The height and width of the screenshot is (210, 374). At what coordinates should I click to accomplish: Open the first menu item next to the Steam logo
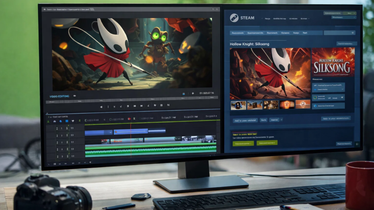pyautogui.click(x=267, y=18)
